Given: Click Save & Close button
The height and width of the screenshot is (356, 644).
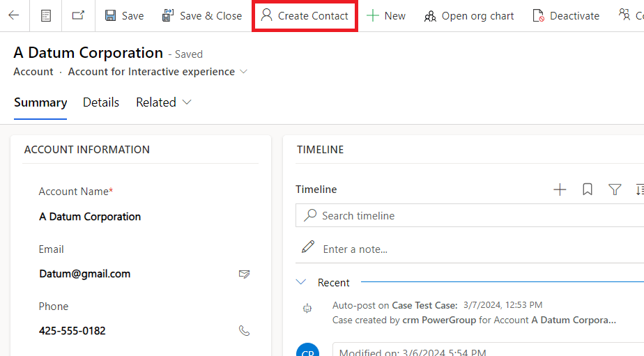Looking at the screenshot, I should tap(202, 15).
